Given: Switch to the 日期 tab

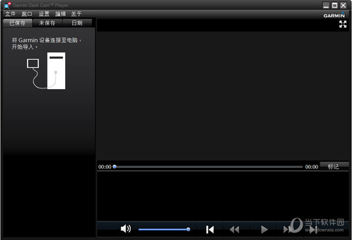Looking at the screenshot, I should tap(77, 23).
